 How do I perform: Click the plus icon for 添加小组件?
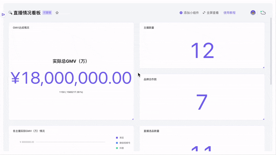pyautogui.click(x=181, y=13)
